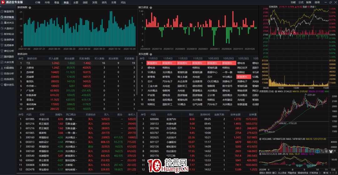Open 自选分析 sidebar item
This screenshot has height=175, width=338.
[x=8, y=73]
